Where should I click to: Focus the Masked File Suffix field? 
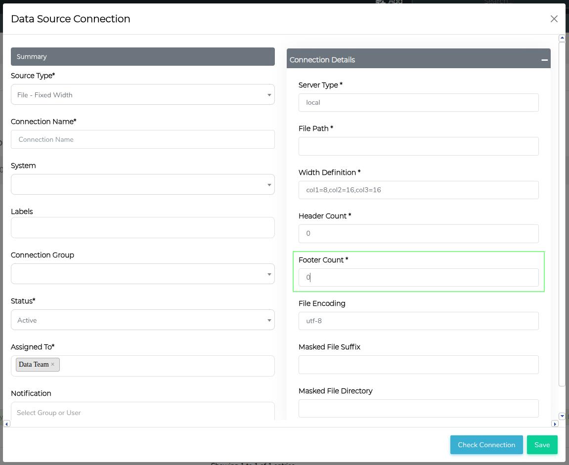pos(418,365)
